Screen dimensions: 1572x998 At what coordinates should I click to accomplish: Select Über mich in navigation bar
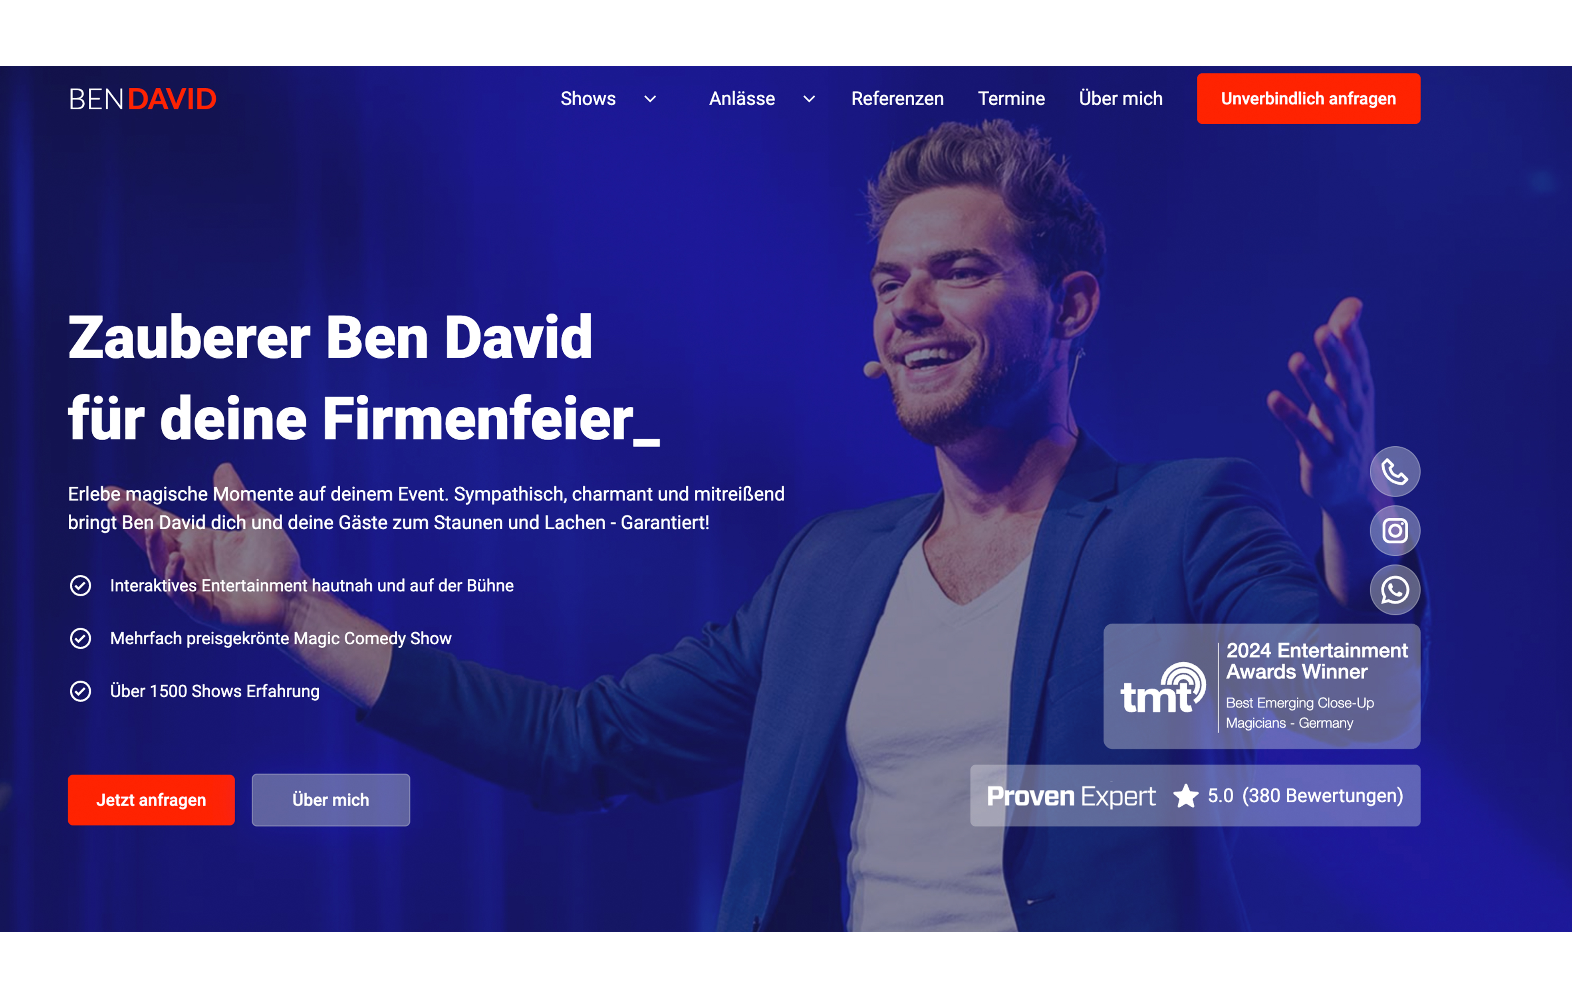click(x=1120, y=99)
